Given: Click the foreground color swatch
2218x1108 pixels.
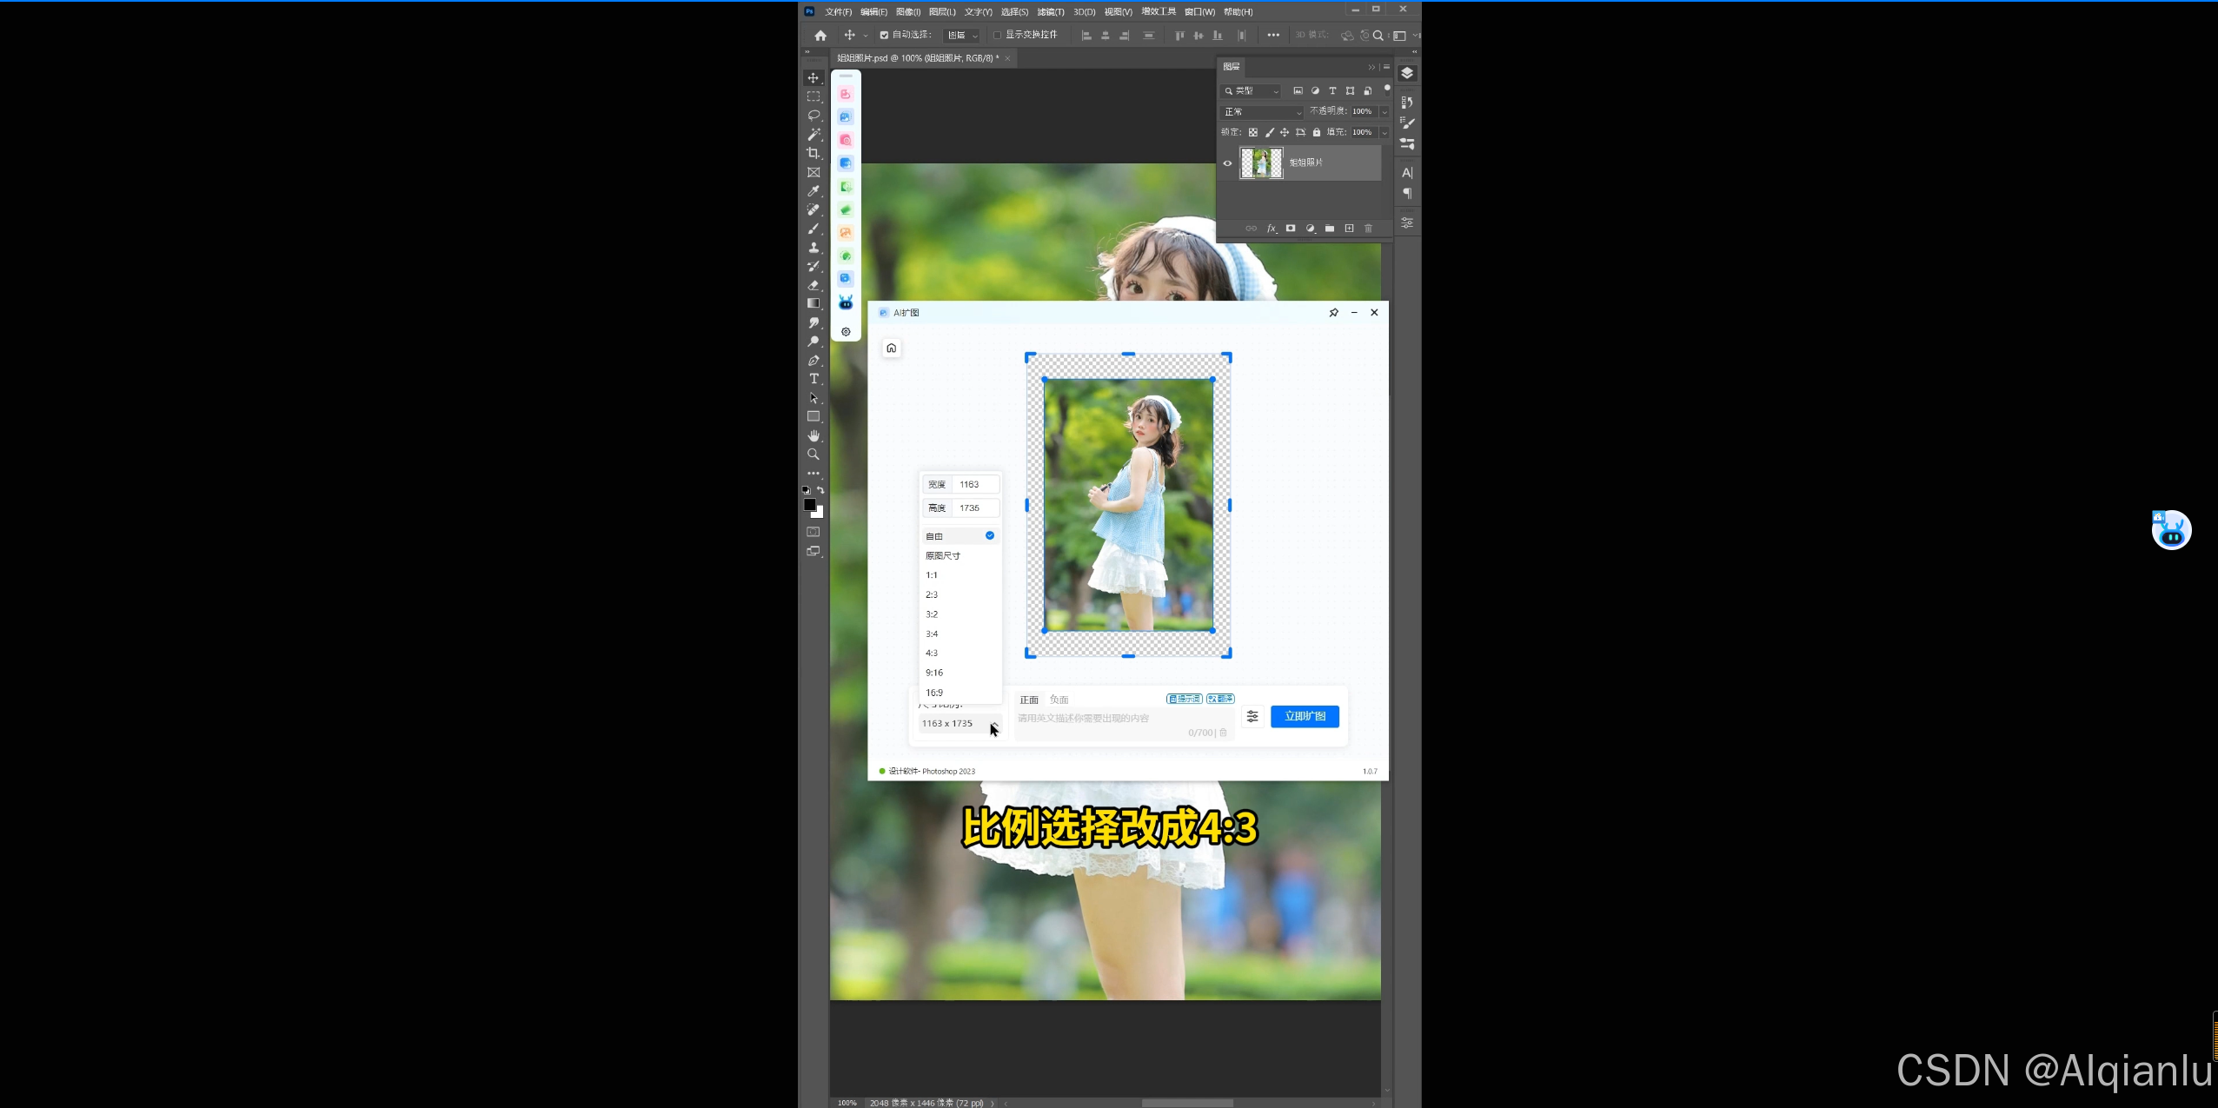Looking at the screenshot, I should point(809,504).
